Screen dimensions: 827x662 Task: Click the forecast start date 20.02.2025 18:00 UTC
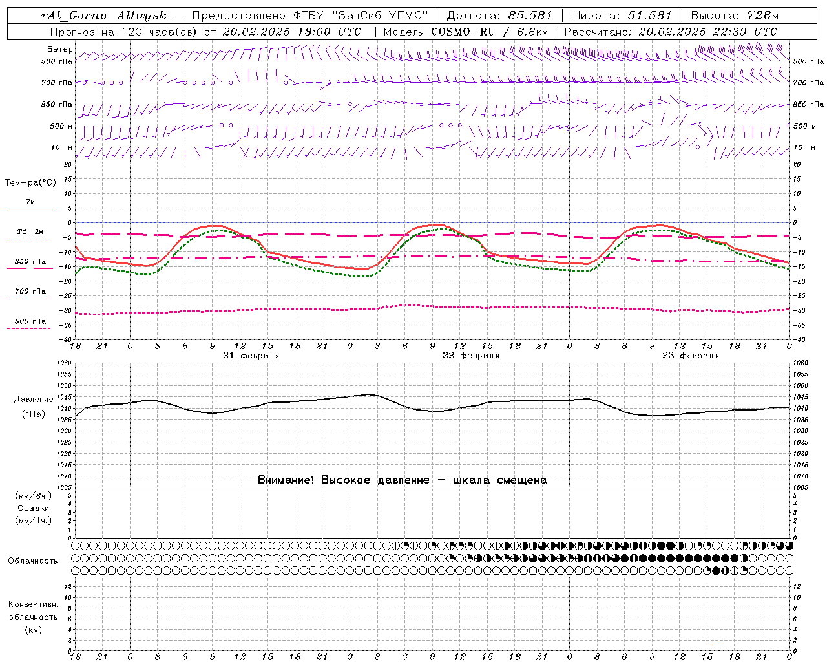click(292, 32)
